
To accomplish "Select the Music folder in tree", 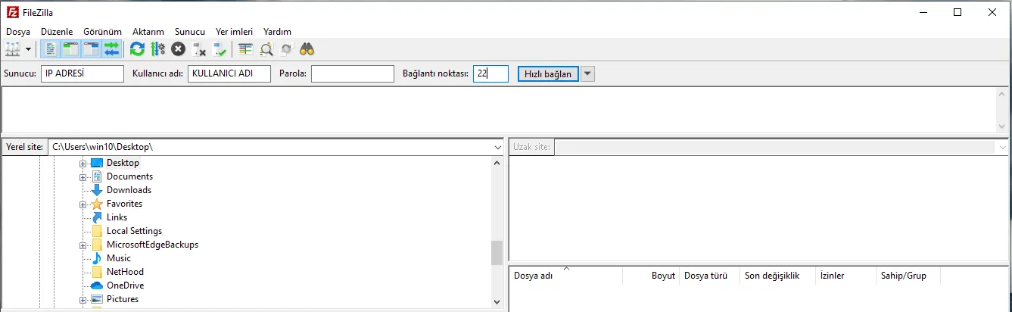I will click(x=119, y=258).
